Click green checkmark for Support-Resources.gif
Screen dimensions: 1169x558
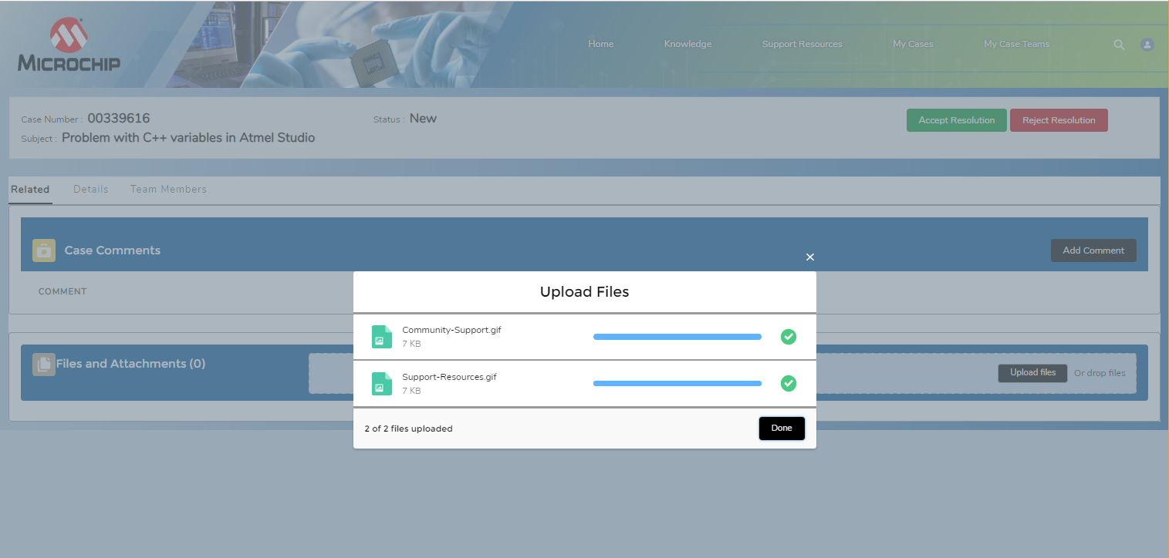[788, 383]
